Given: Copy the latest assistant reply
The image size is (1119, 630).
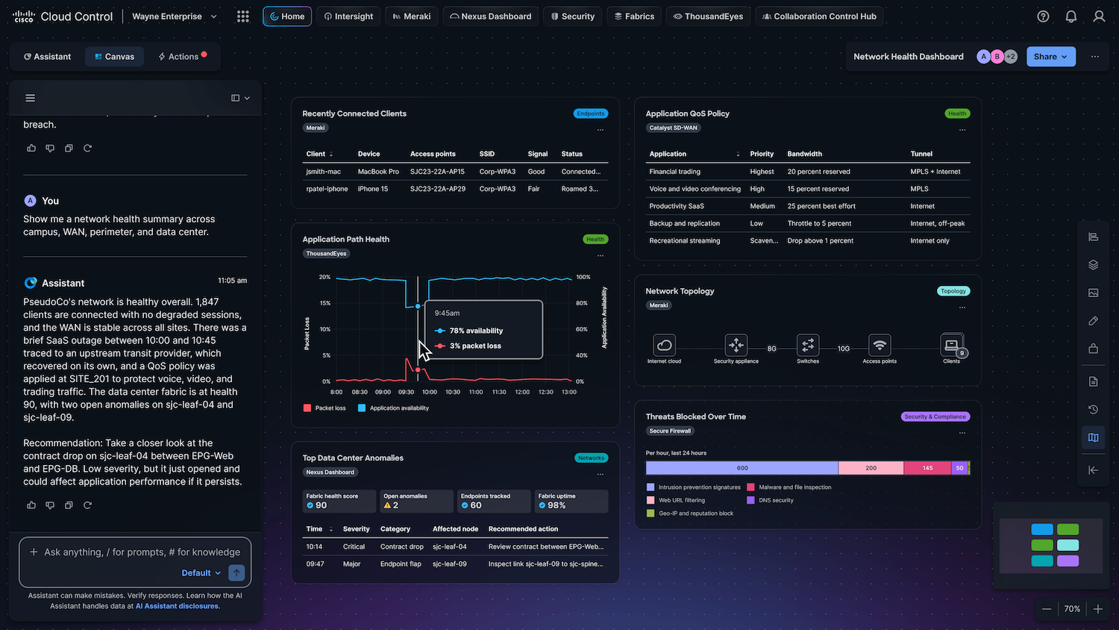Looking at the screenshot, I should [x=69, y=505].
